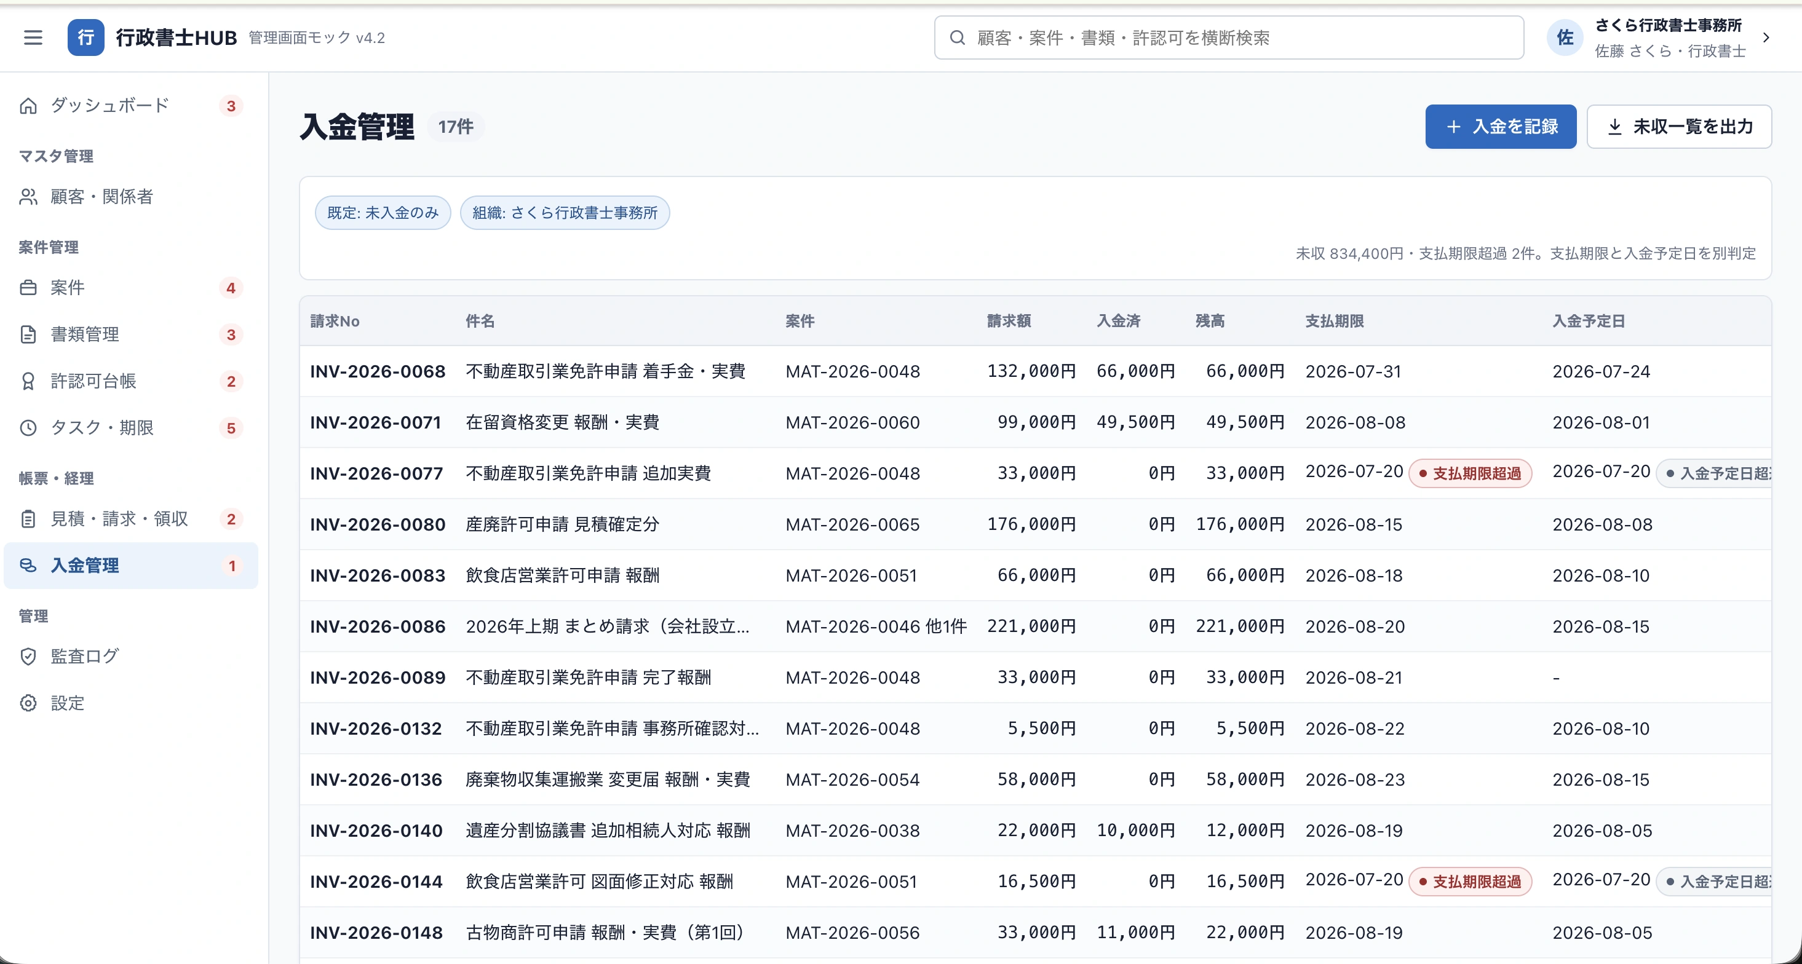Click the plus icon in 入金を記録

[1454, 127]
